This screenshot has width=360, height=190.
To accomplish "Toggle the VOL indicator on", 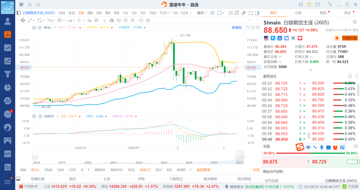I will (x=131, y=170).
